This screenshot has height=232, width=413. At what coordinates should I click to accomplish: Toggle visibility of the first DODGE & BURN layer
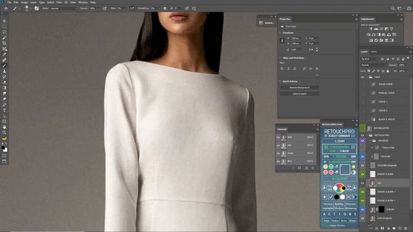[363, 174]
